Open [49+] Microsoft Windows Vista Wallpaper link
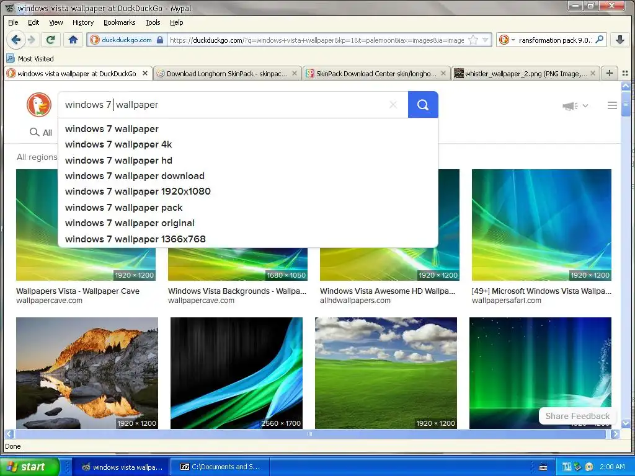This screenshot has width=635, height=476. (541, 291)
